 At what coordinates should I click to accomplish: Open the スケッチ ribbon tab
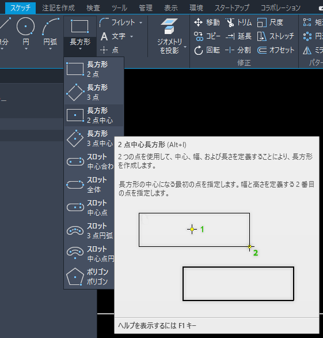[21, 8]
